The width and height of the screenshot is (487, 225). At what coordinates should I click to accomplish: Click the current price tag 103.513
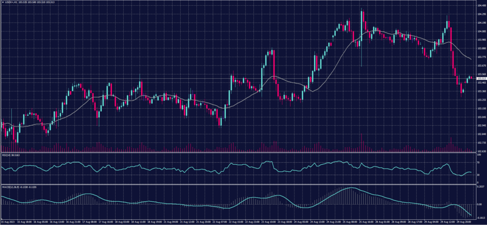pos(481,79)
